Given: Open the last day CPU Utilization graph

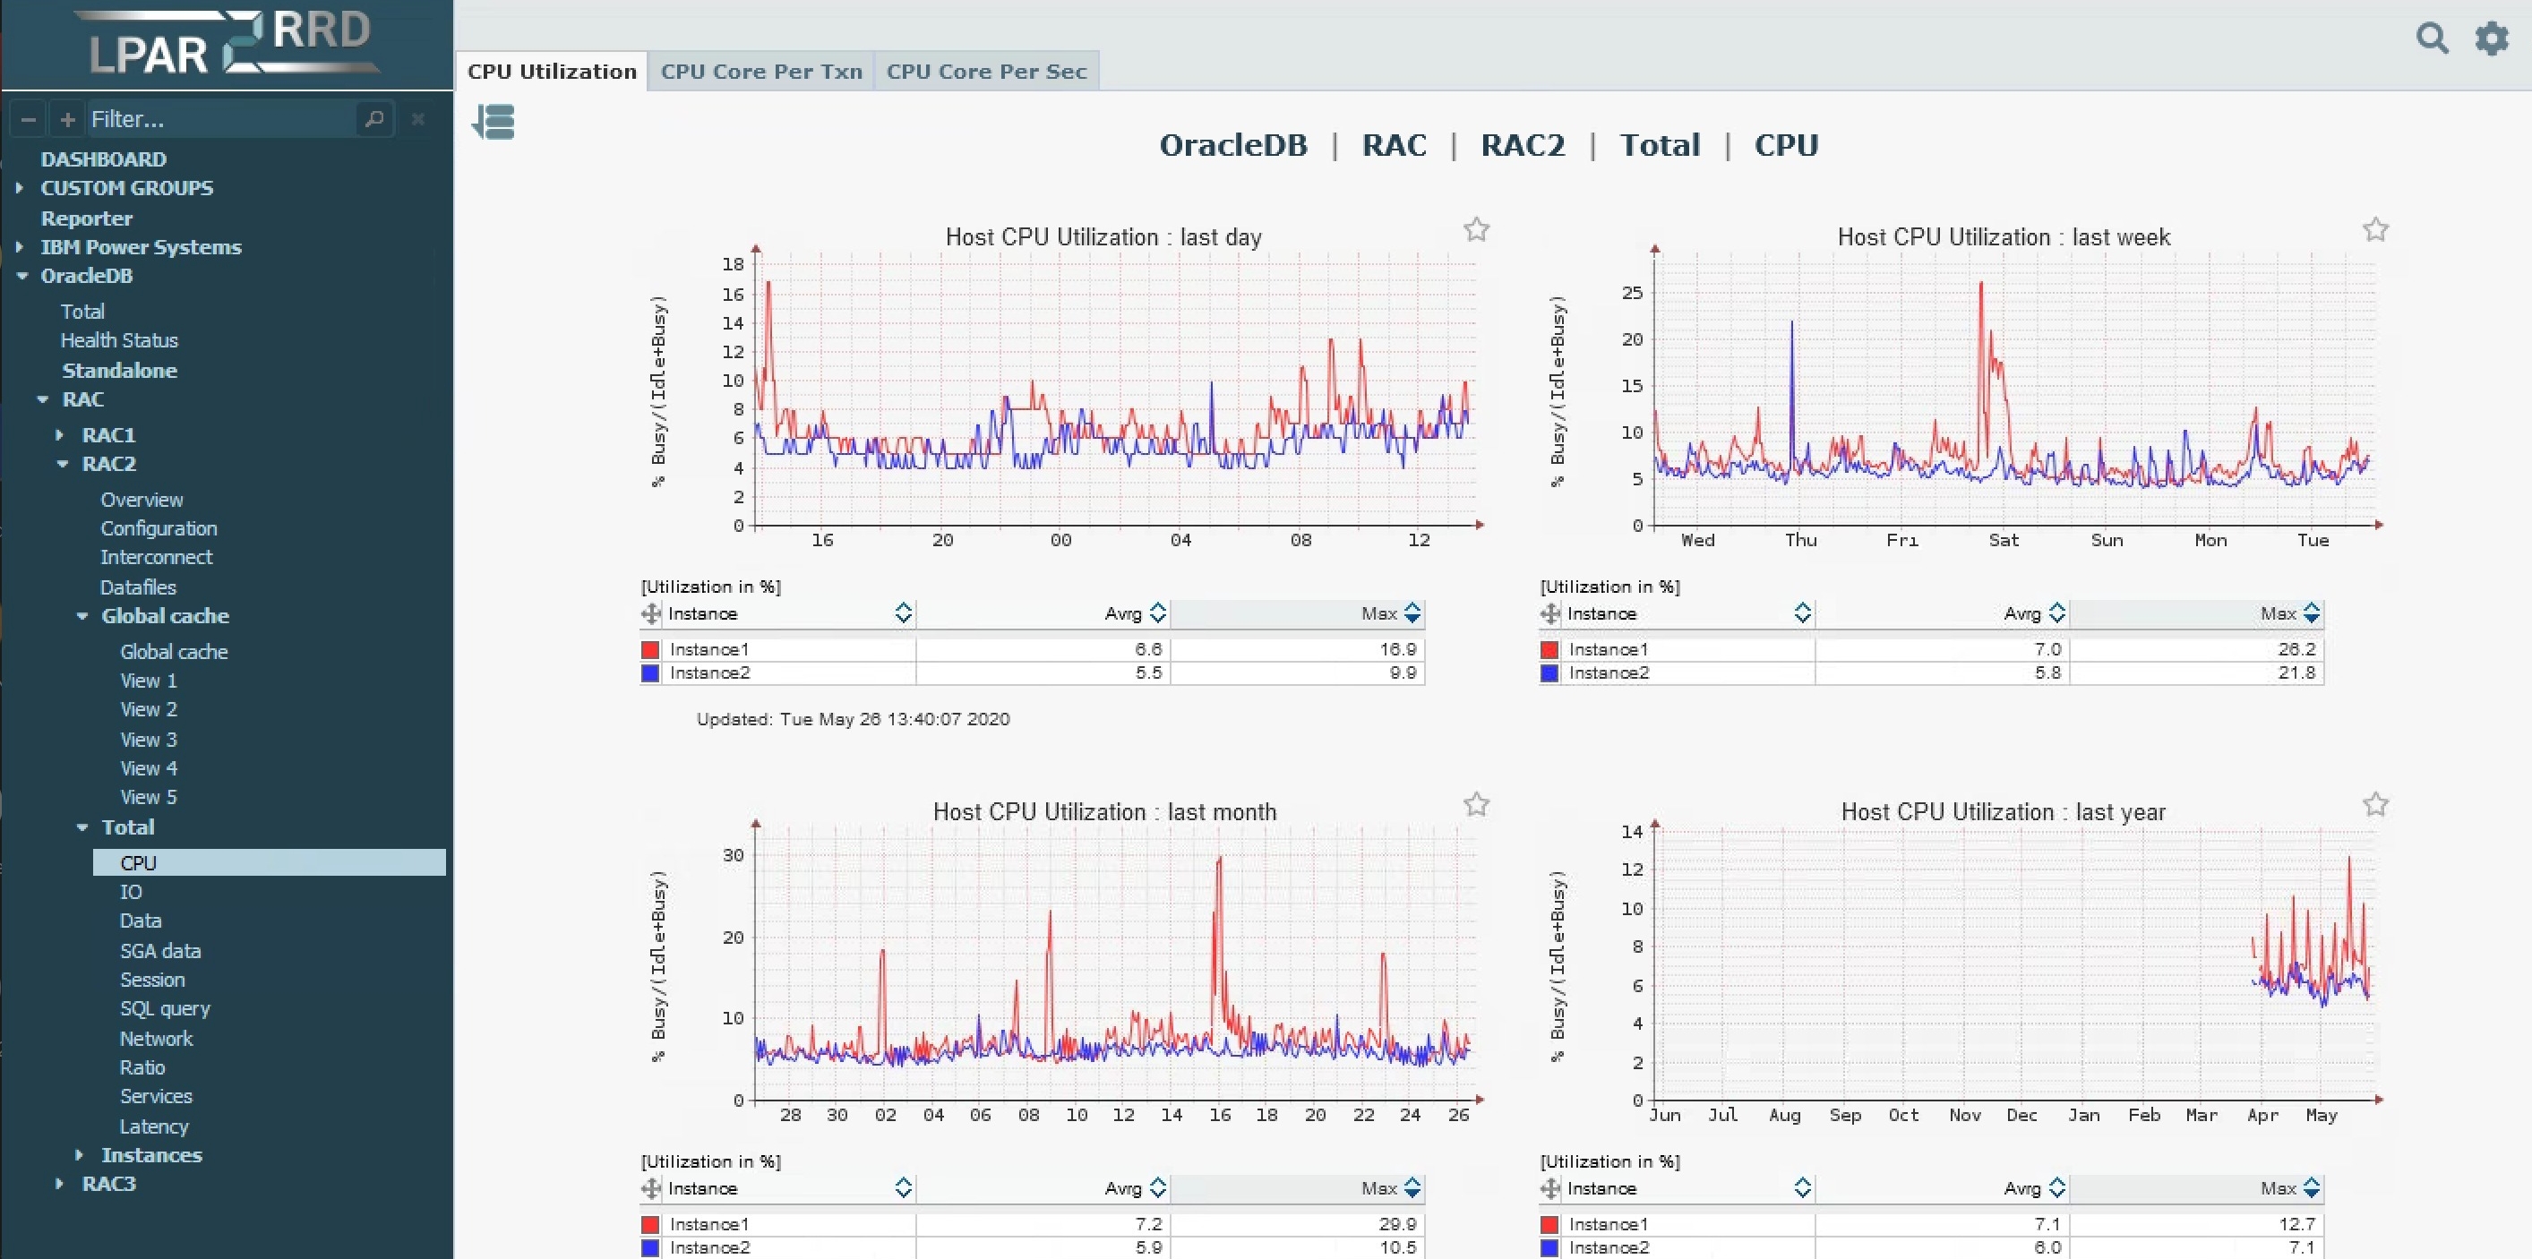Looking at the screenshot, I should pos(1066,389).
